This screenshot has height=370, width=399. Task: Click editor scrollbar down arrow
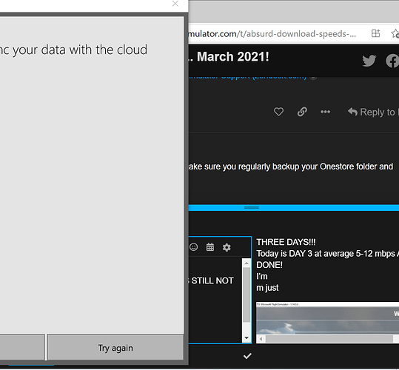[x=247, y=338]
